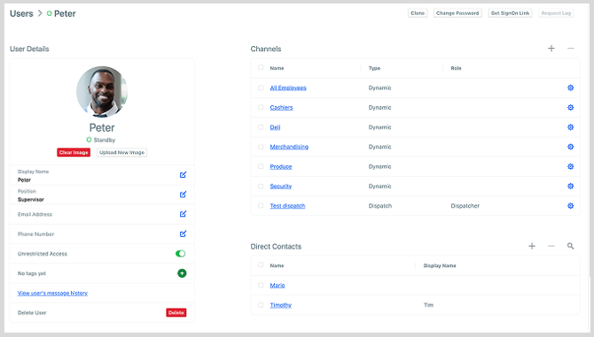Open the Deli channel link
The image size is (594, 337).
click(275, 127)
